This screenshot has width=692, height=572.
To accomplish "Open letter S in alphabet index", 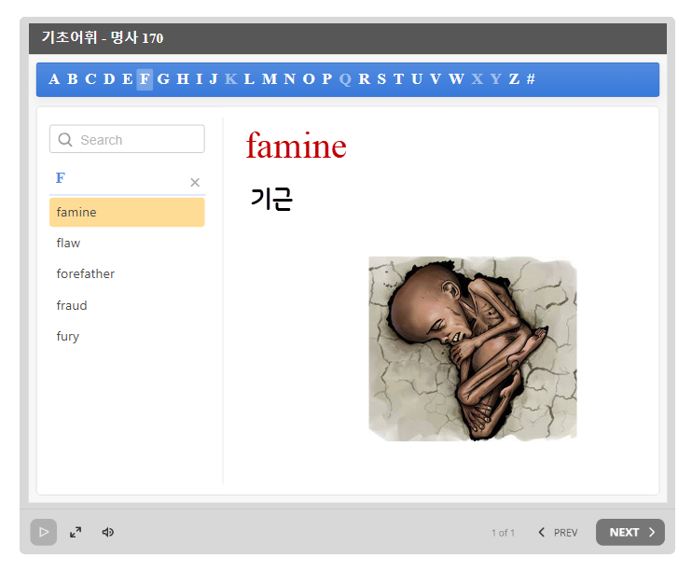I will tap(381, 79).
